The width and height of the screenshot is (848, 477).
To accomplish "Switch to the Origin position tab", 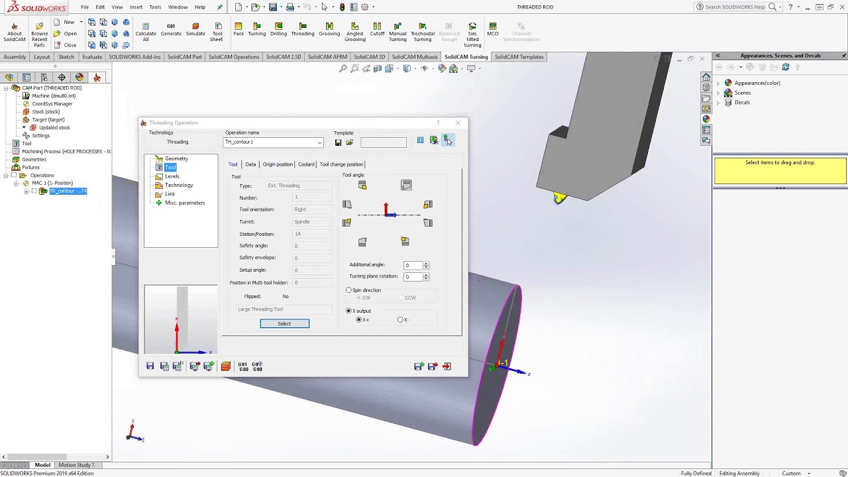I will point(278,164).
